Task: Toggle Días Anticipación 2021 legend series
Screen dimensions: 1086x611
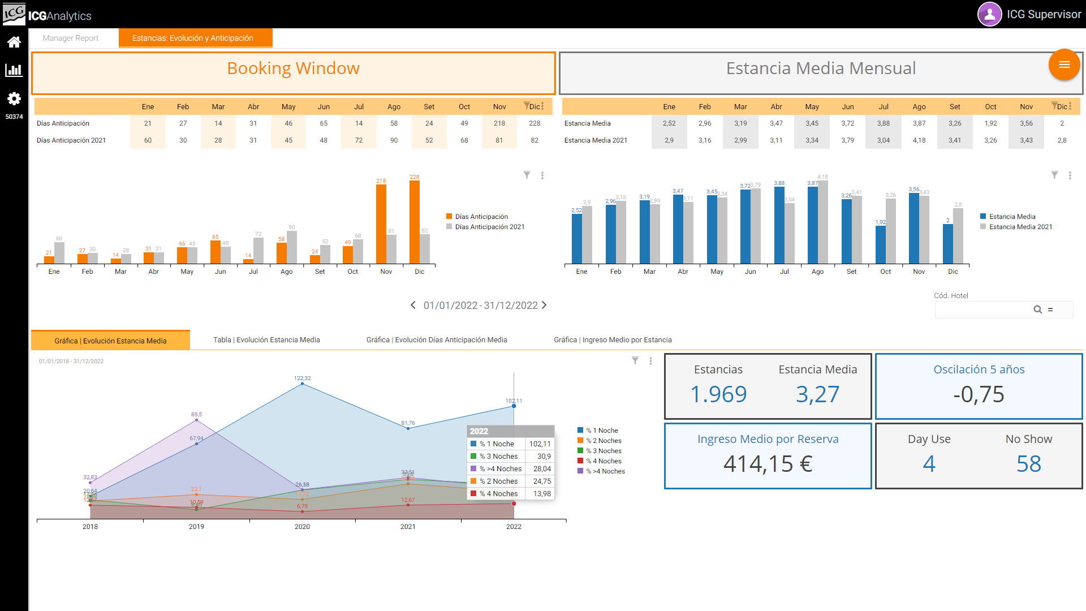Action: click(x=489, y=227)
